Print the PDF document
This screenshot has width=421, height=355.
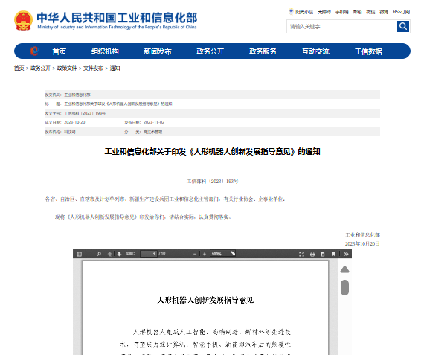point(312,254)
